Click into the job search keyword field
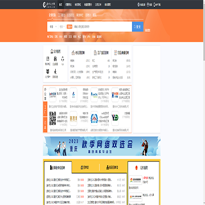Image resolution: width=205 pixels, height=205 pixels. [102, 27]
